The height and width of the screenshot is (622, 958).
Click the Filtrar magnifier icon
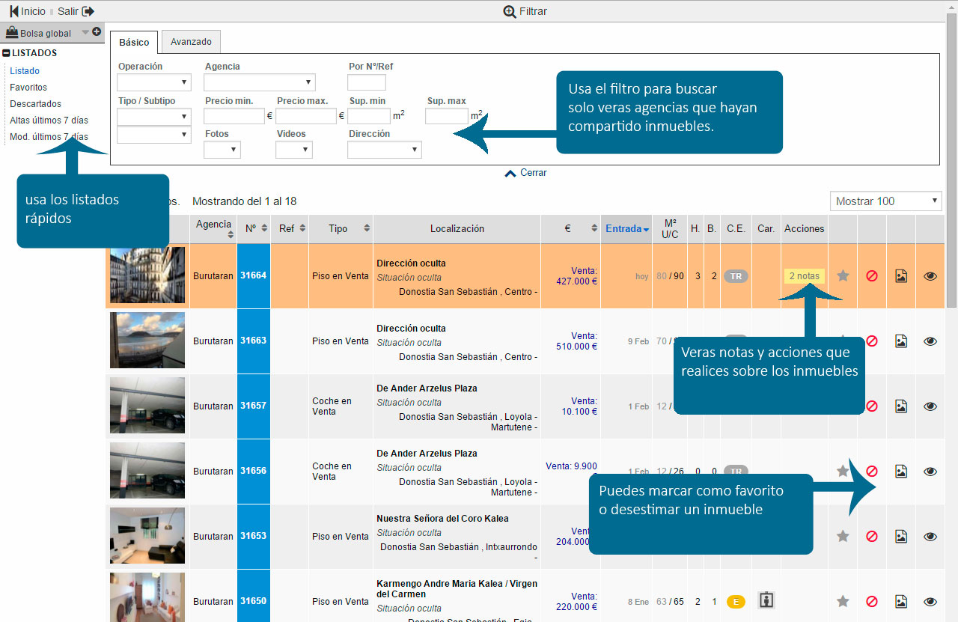(510, 11)
